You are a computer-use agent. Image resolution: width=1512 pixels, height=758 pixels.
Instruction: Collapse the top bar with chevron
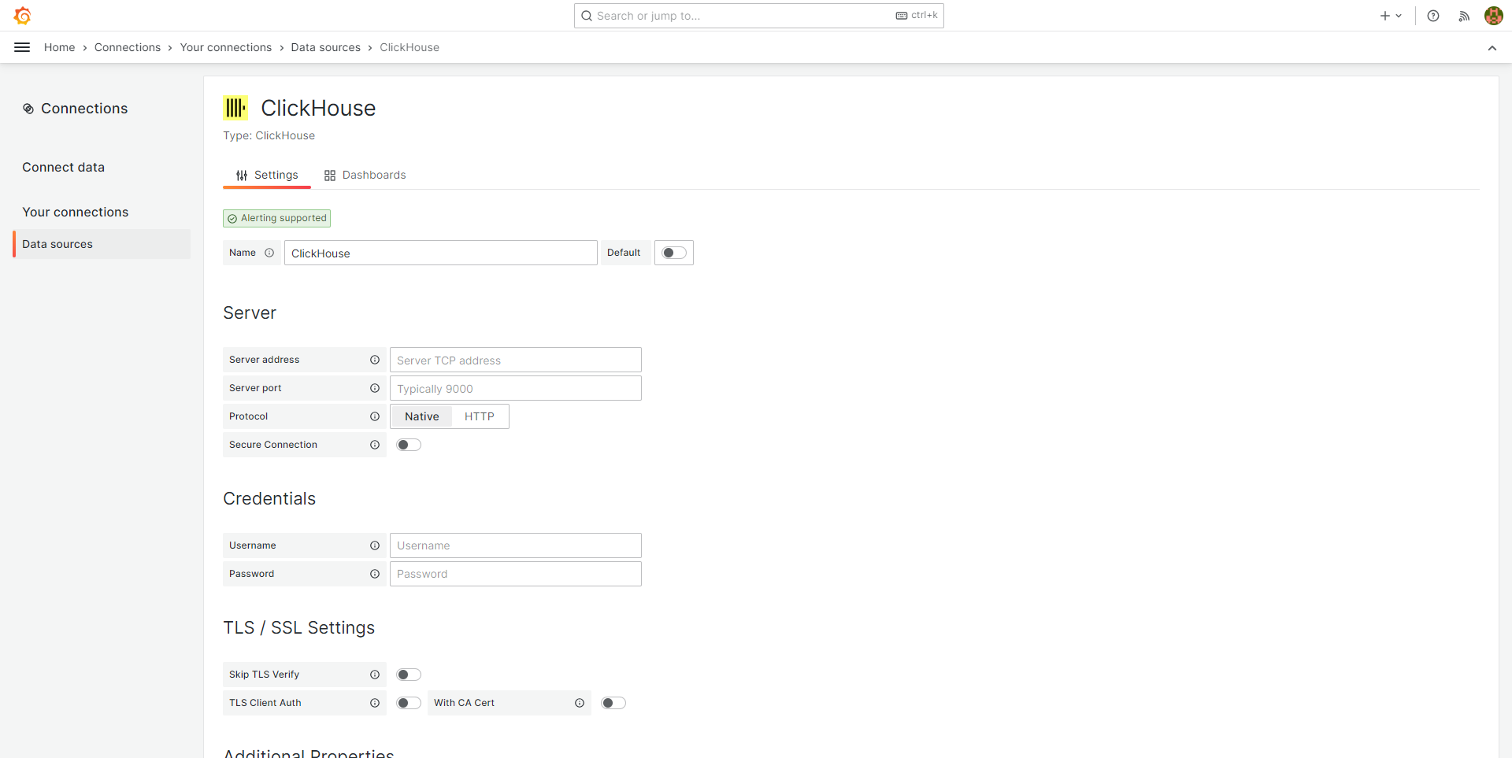[1492, 48]
